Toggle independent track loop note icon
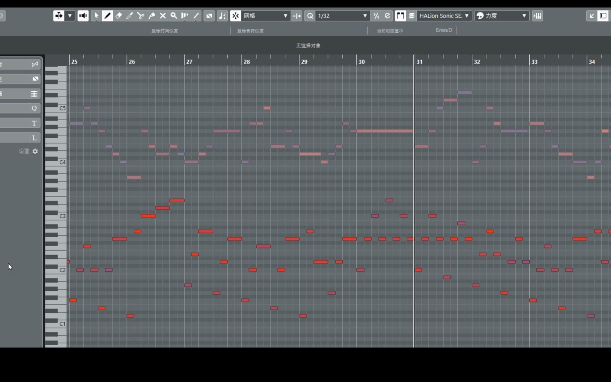 click(222, 16)
